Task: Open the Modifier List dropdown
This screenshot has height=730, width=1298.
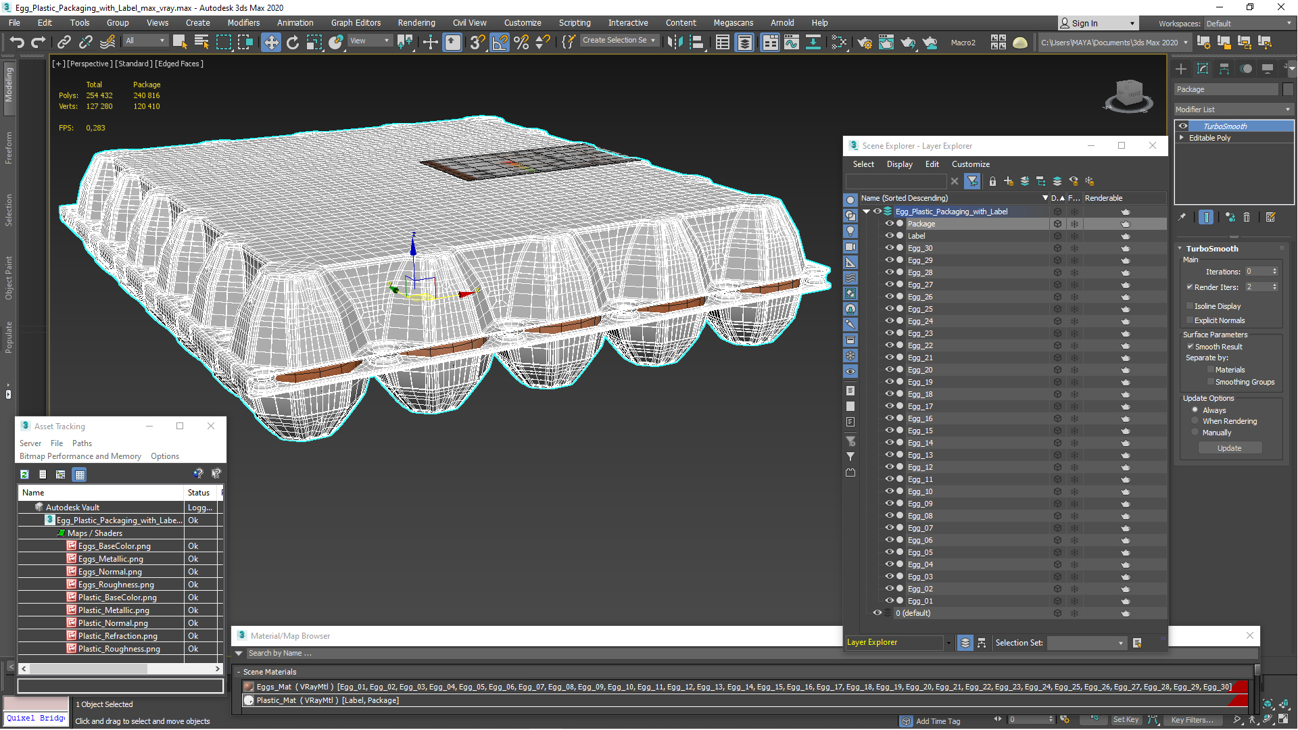Action: [1234, 109]
